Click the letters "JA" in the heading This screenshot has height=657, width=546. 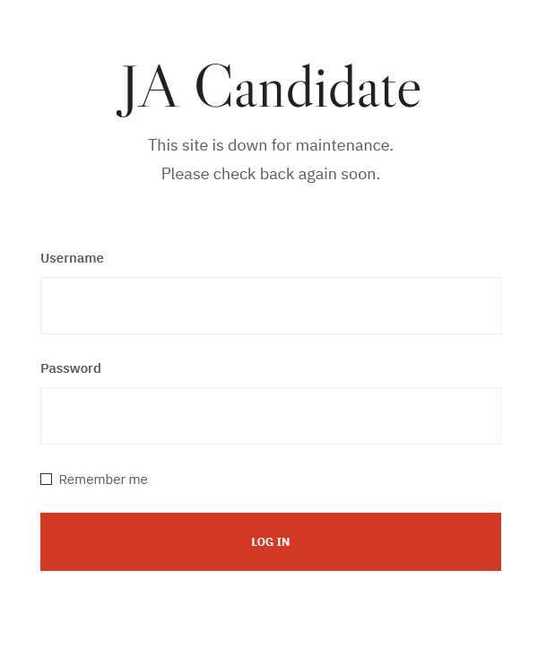pyautogui.click(x=148, y=89)
